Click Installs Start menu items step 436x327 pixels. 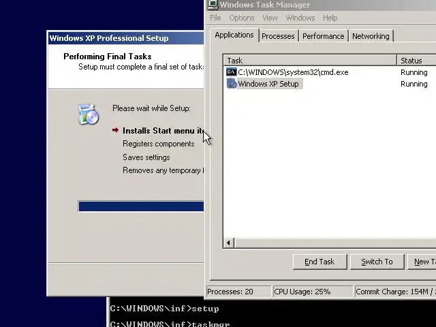coord(163,131)
